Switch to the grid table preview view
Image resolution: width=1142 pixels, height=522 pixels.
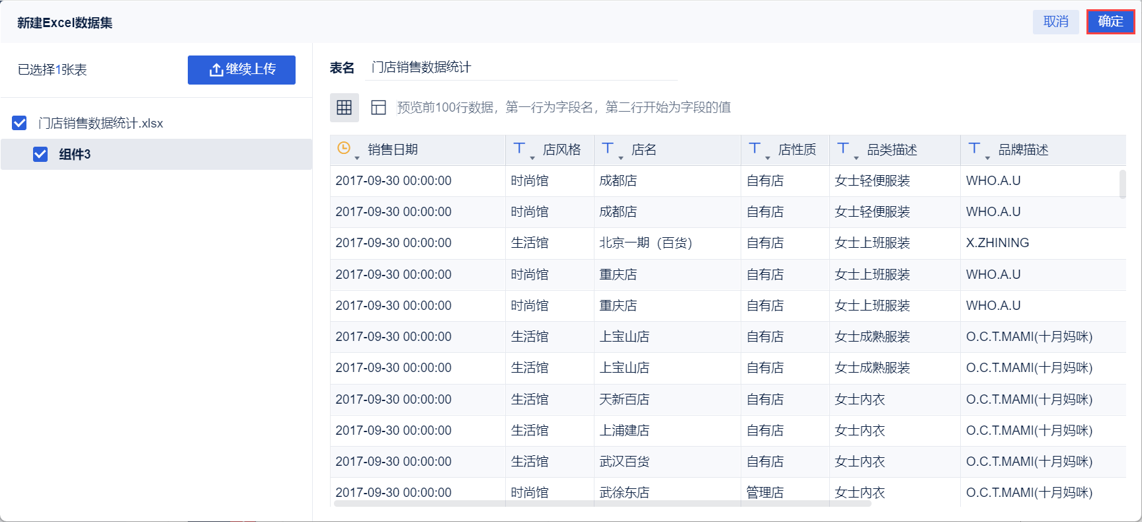tap(345, 108)
